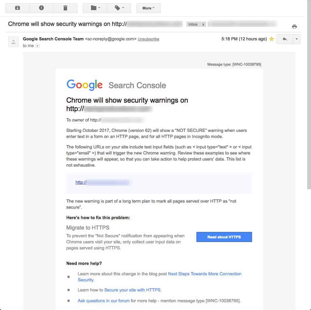Open Ask questions in our forum link
The image size is (311, 310).
pos(103,301)
